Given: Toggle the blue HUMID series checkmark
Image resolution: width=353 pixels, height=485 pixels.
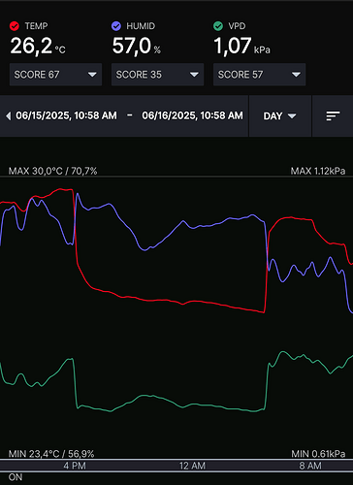Looking at the screenshot, I should pyautogui.click(x=116, y=26).
